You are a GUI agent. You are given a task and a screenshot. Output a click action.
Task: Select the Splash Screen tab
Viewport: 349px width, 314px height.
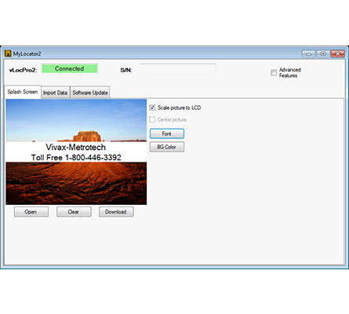23,92
